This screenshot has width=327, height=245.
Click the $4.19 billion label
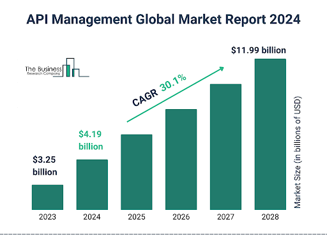(91, 140)
